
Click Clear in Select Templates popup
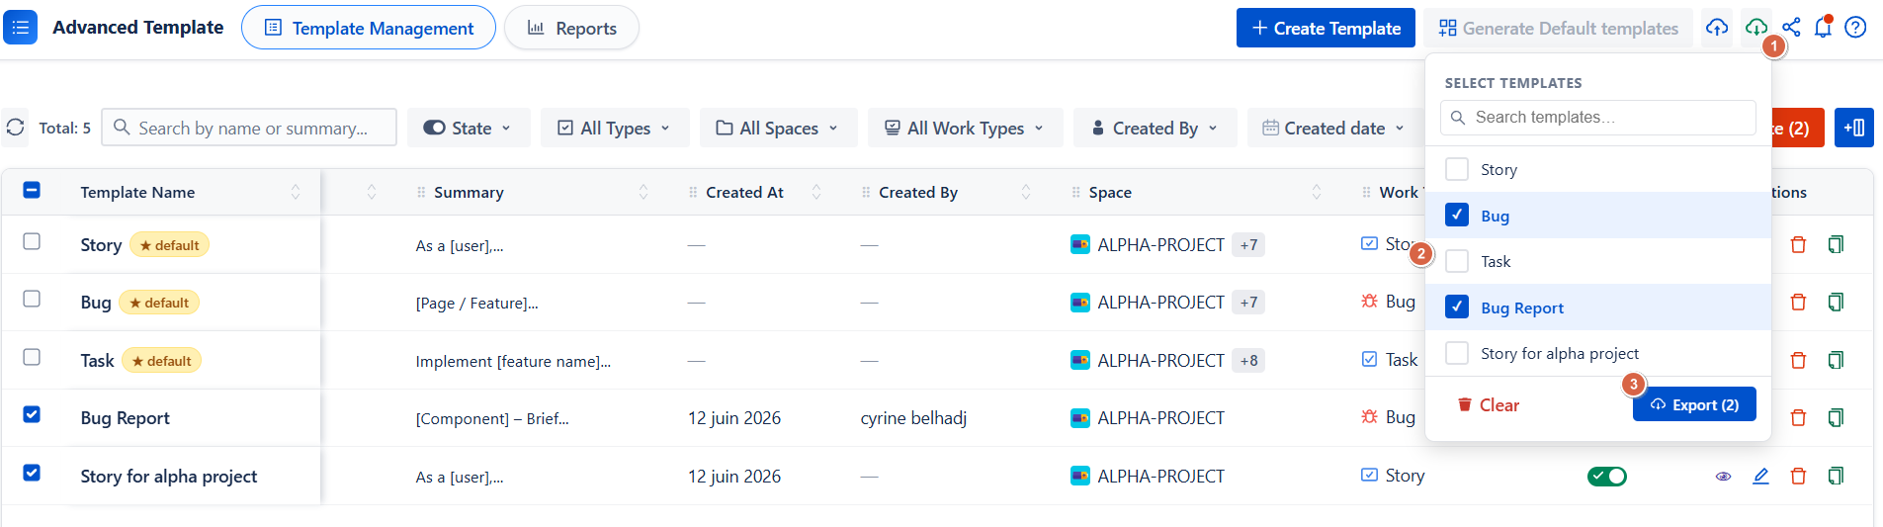pos(1489,404)
